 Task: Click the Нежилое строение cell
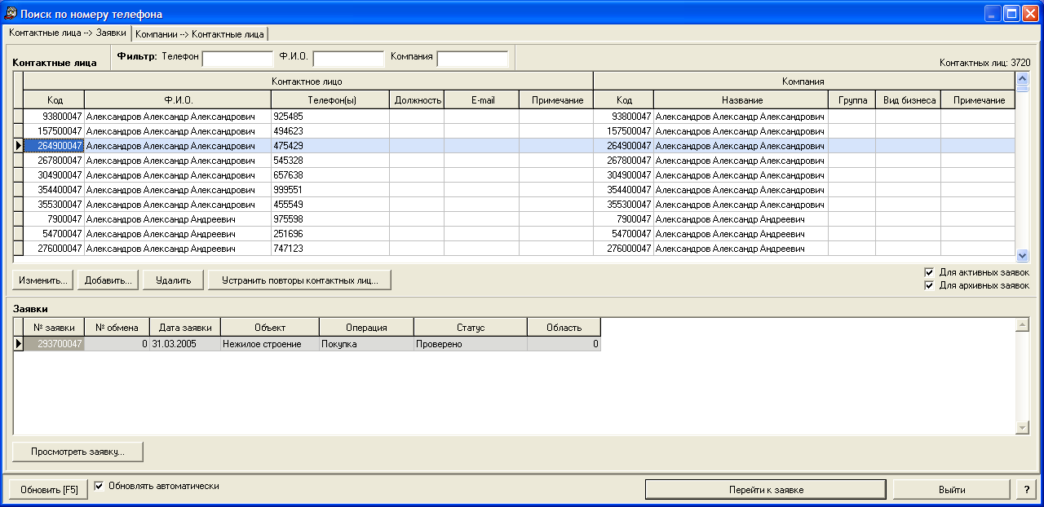tap(270, 344)
